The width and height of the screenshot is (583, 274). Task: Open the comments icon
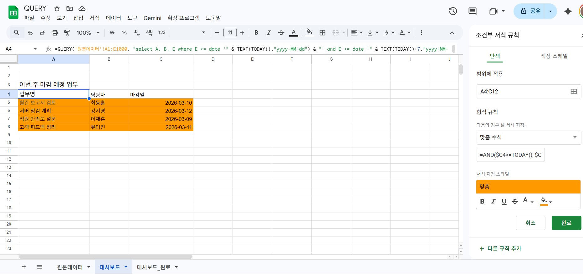click(472, 11)
